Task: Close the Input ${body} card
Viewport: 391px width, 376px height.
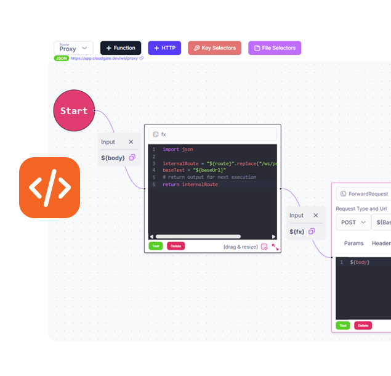Action: 131,142
